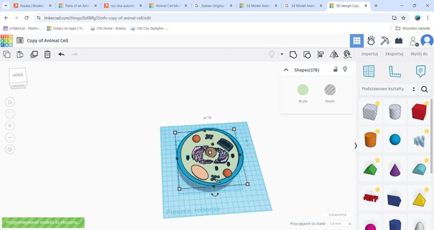Select the Workplane grid tool

369,71
